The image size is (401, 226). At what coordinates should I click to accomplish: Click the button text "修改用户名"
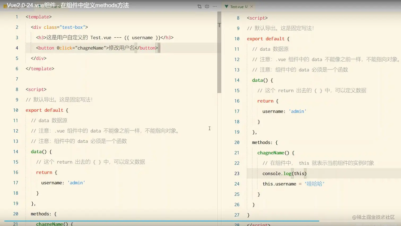click(x=122, y=48)
